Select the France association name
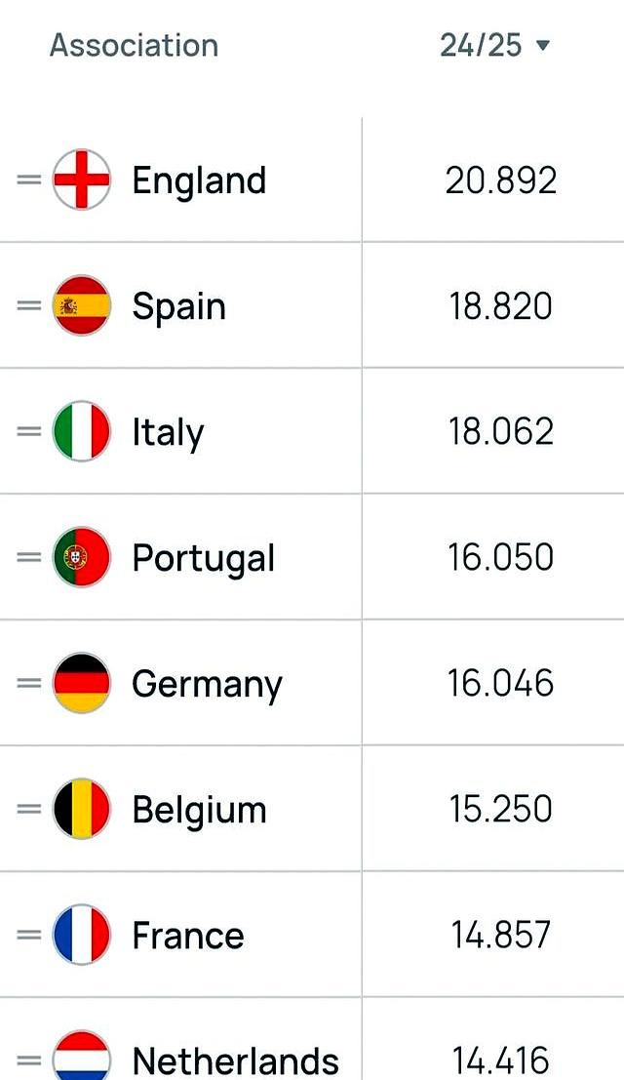This screenshot has width=624, height=1080. [x=188, y=936]
